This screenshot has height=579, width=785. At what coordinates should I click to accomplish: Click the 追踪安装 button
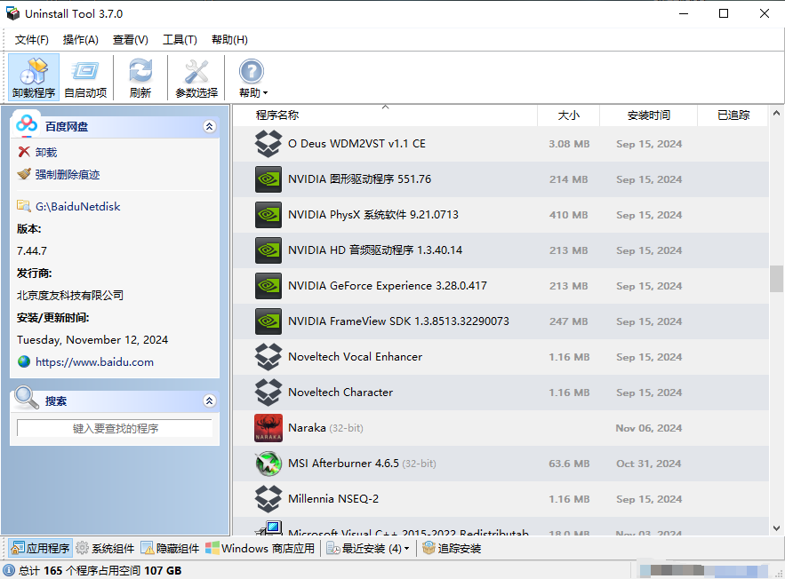click(451, 549)
